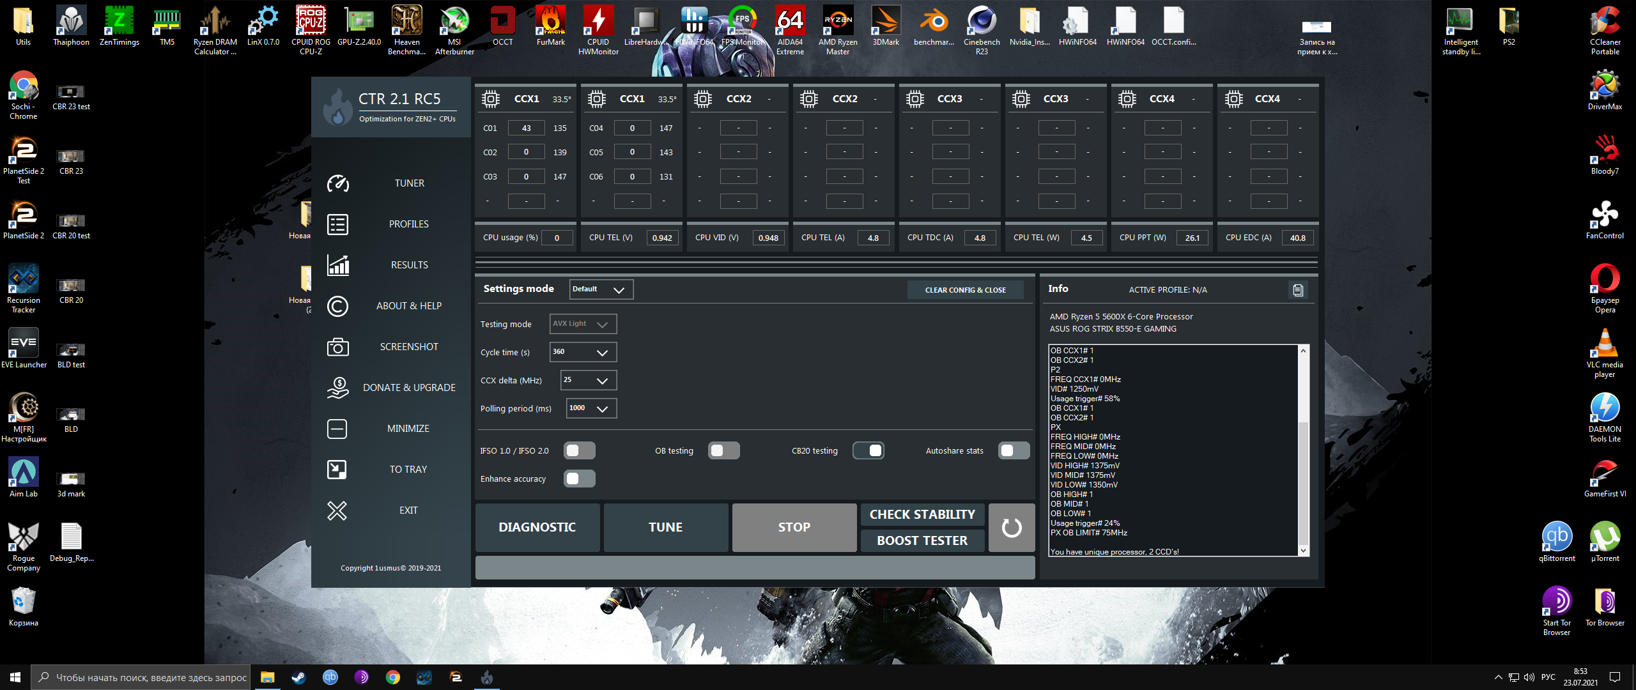1636x690 pixels.
Task: Enable the OB testing switch
Action: tap(723, 451)
